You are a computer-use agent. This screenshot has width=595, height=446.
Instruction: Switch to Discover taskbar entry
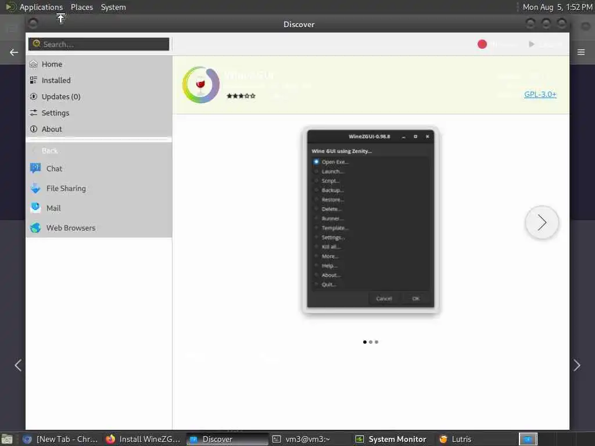tap(227, 439)
